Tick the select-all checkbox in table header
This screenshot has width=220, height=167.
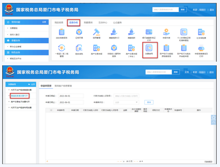(51, 110)
